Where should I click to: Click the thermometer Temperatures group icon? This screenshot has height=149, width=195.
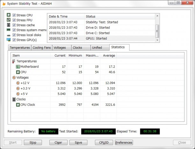(14, 61)
